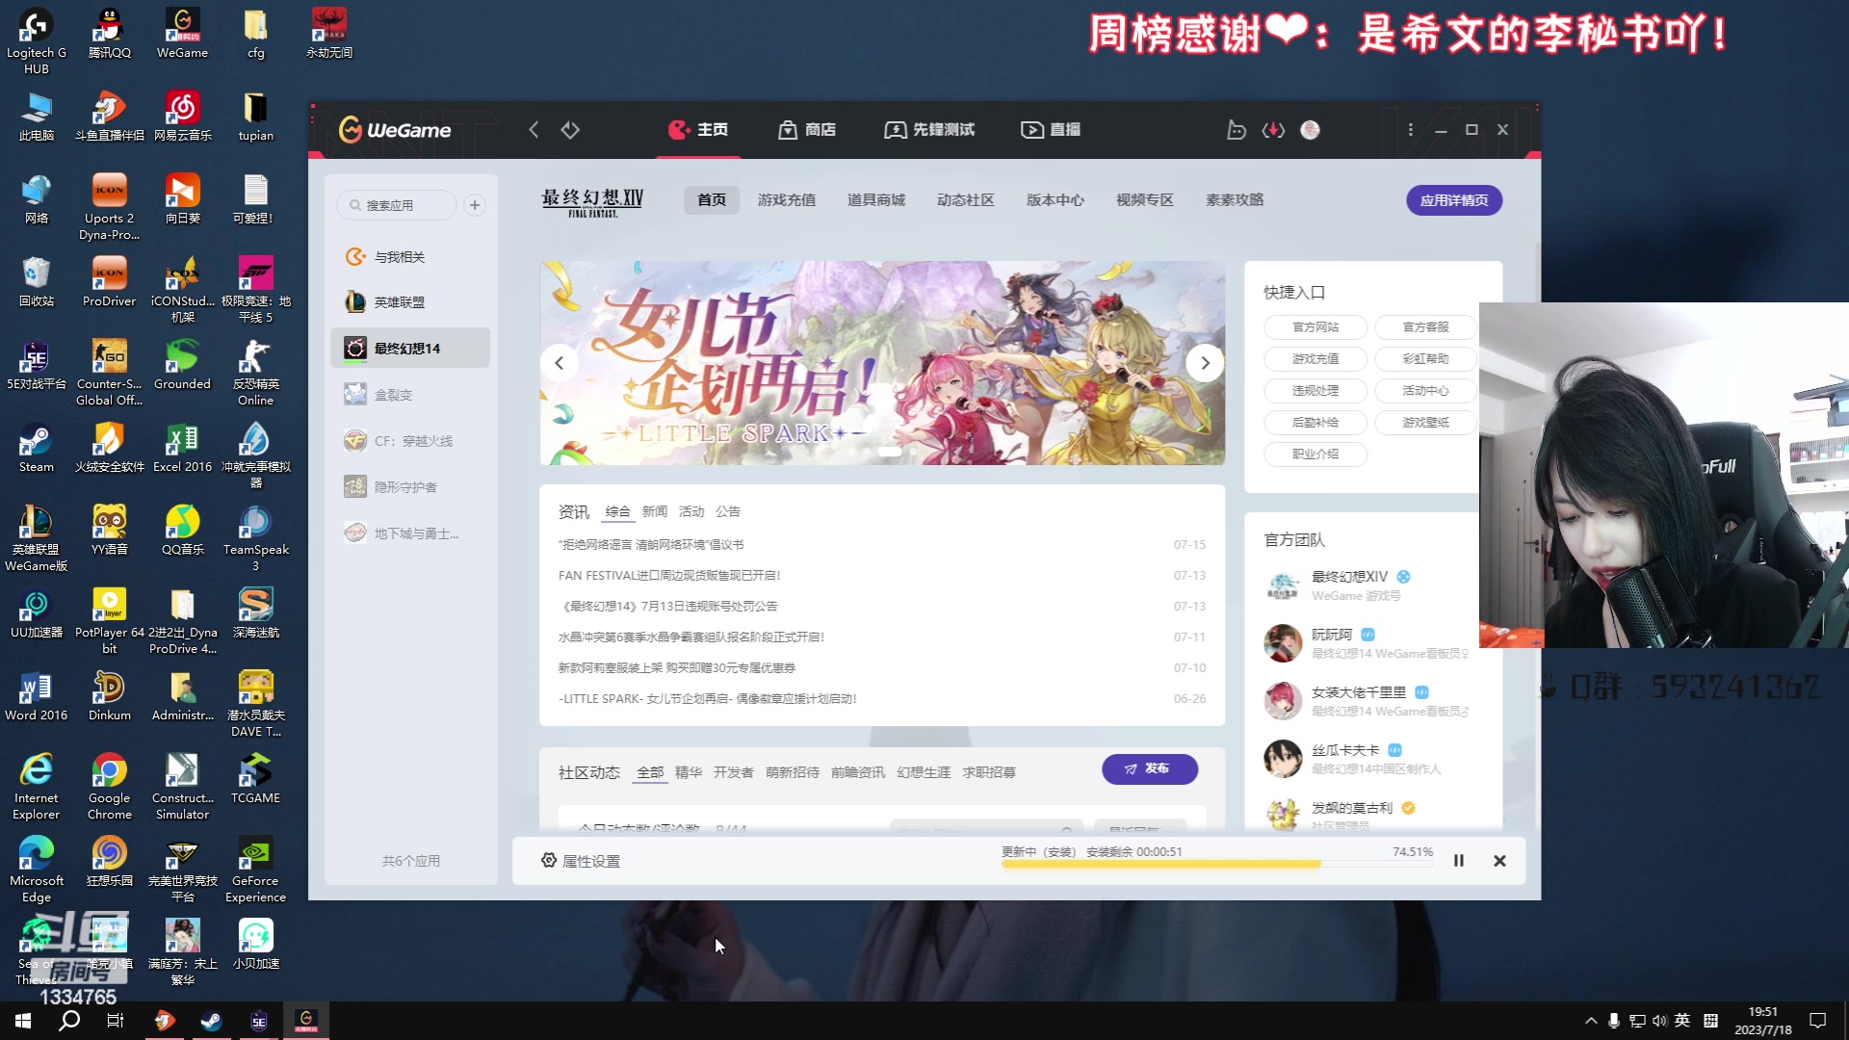Screen dimensions: 1849x1040
Task: Click the WeGame logo in the title bar
Action: [x=395, y=129]
